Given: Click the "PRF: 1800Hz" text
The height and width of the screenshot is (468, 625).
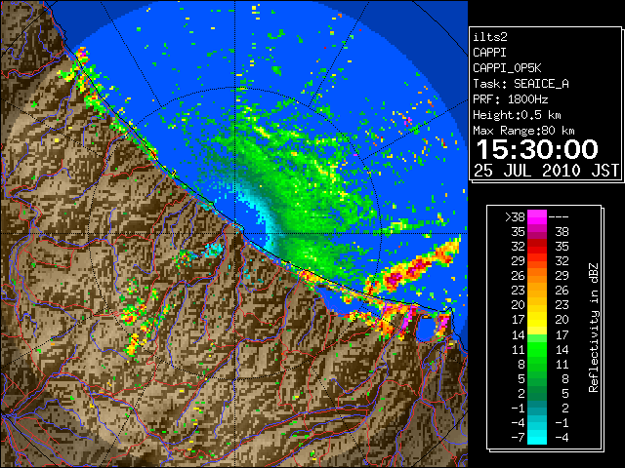Looking at the screenshot, I should (511, 99).
